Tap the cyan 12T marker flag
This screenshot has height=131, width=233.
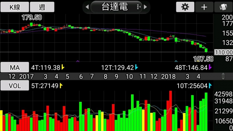pos(137,67)
